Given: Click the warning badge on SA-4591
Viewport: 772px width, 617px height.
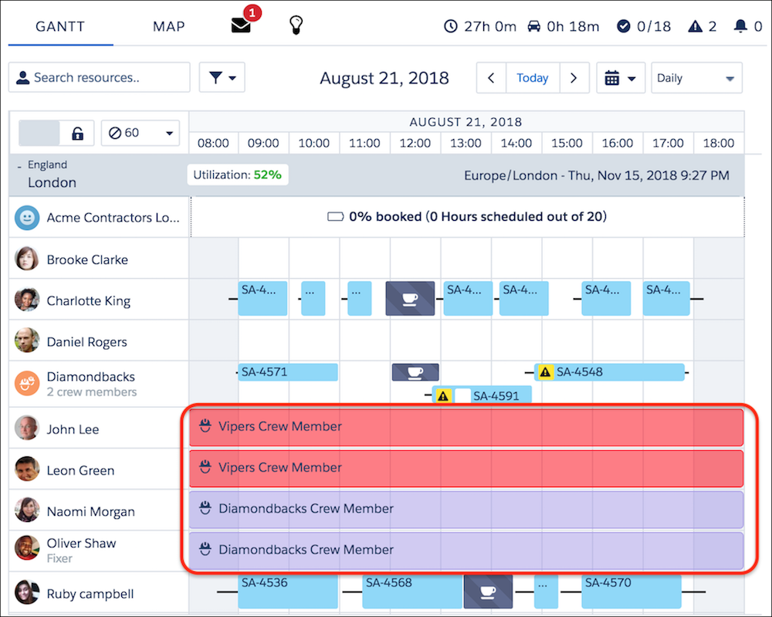Looking at the screenshot, I should [443, 395].
